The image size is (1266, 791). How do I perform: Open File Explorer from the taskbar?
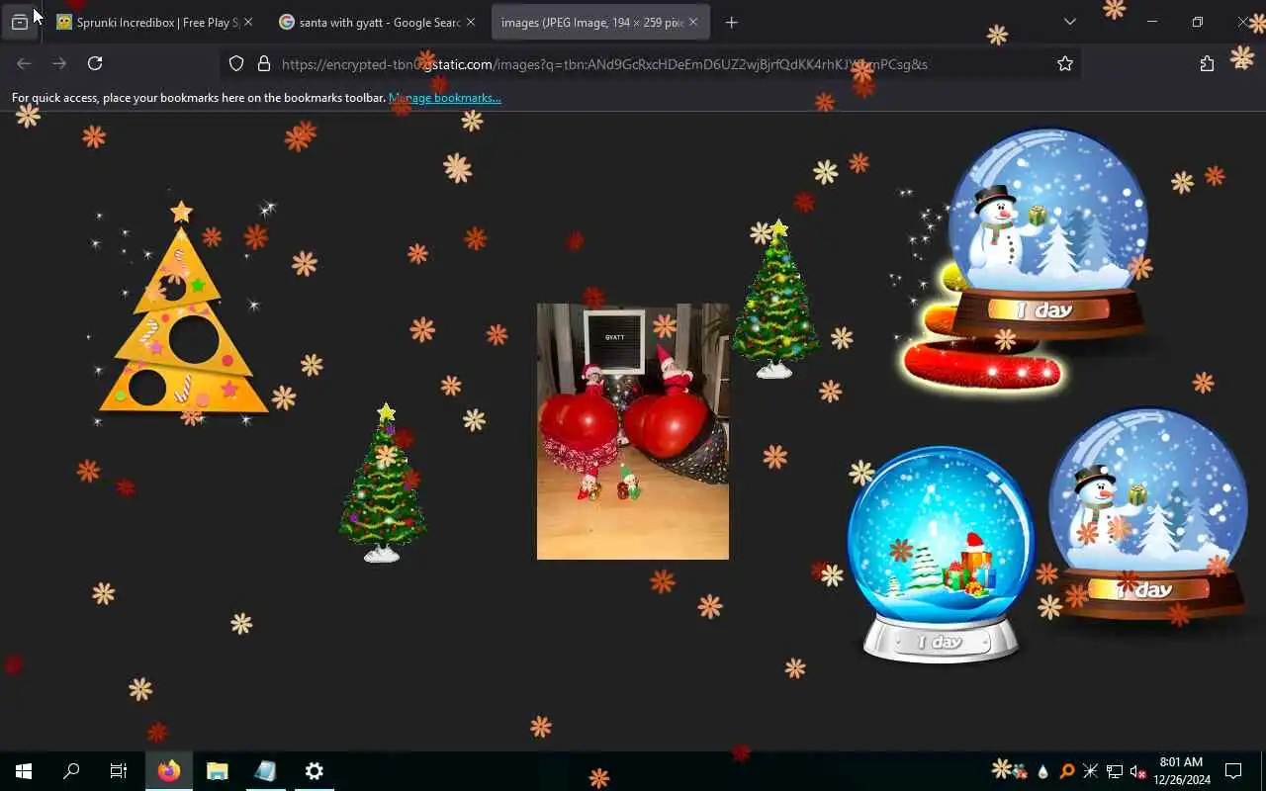click(218, 771)
